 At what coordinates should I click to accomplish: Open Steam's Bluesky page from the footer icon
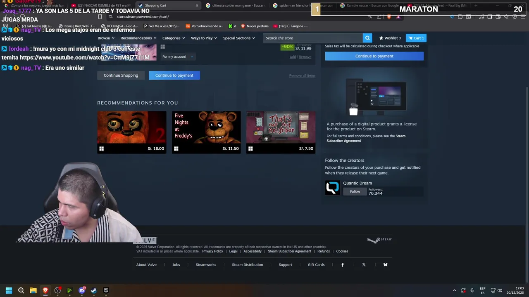(x=385, y=265)
